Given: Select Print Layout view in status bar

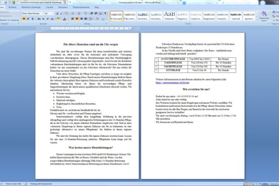Looking at the screenshot, I should click(x=246, y=184).
